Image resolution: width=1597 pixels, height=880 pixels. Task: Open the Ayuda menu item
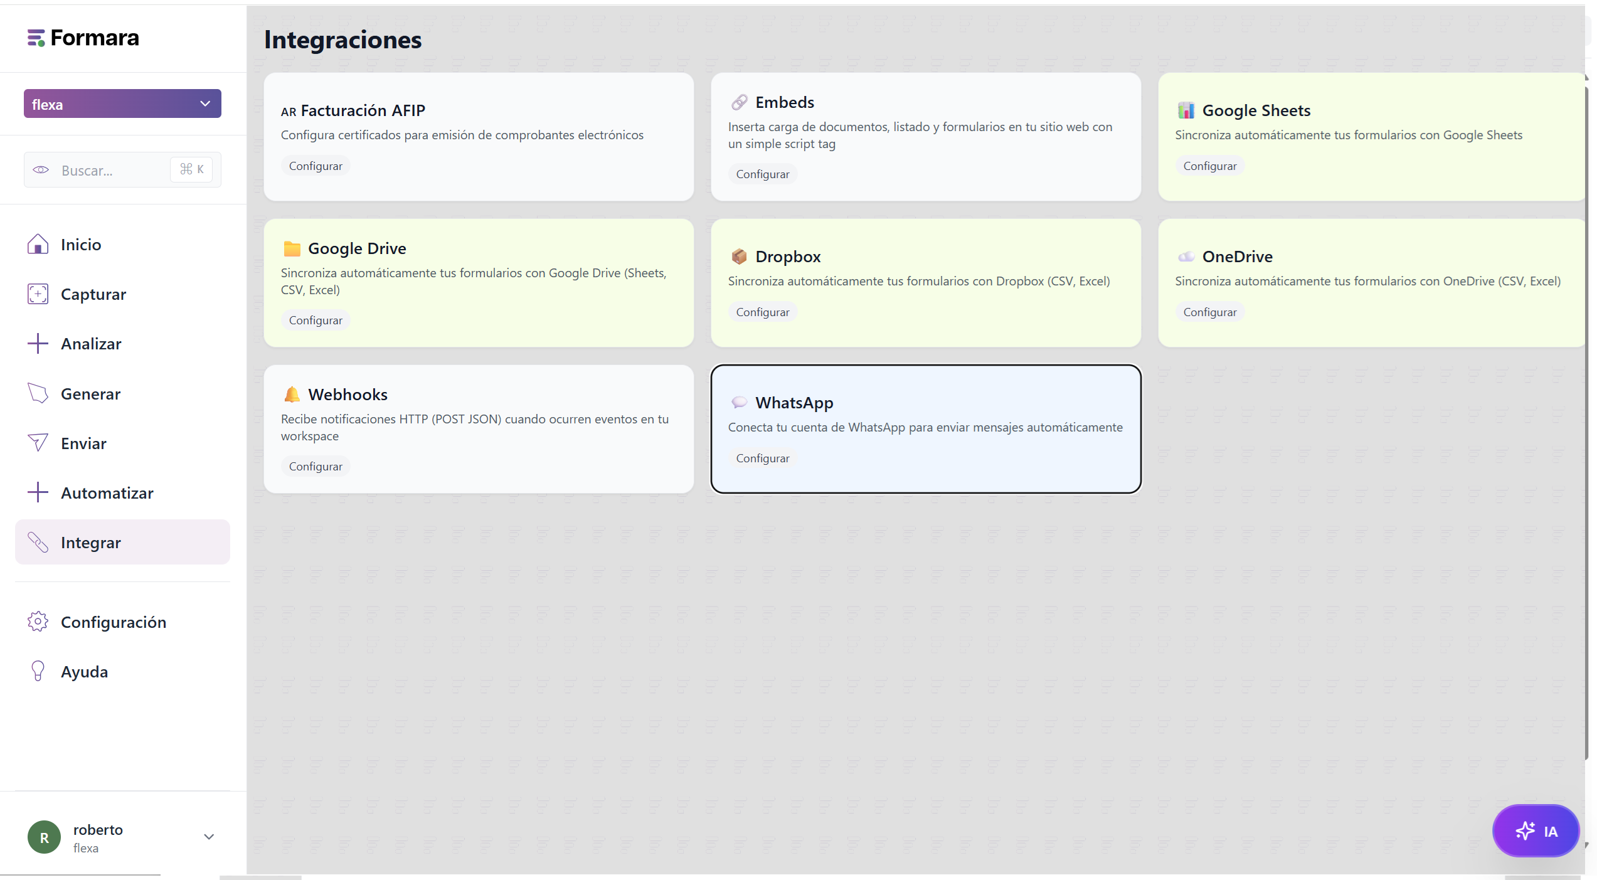[x=122, y=671]
